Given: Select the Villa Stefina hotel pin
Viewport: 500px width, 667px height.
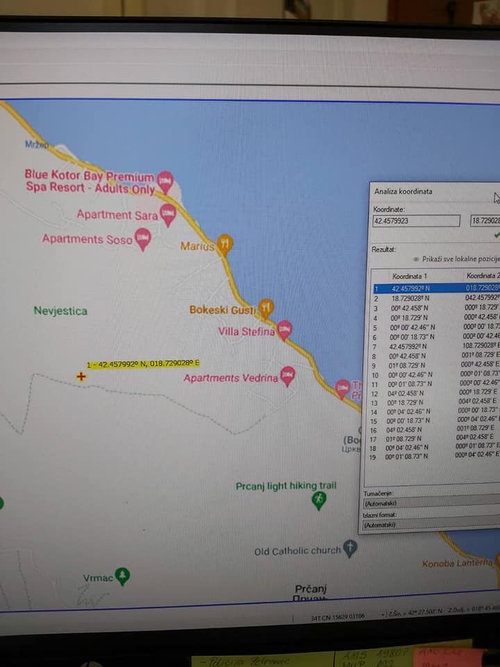Looking at the screenshot, I should [x=285, y=329].
